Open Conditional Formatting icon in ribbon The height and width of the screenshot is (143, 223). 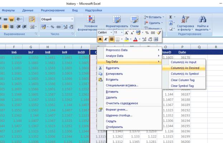pos(91,19)
